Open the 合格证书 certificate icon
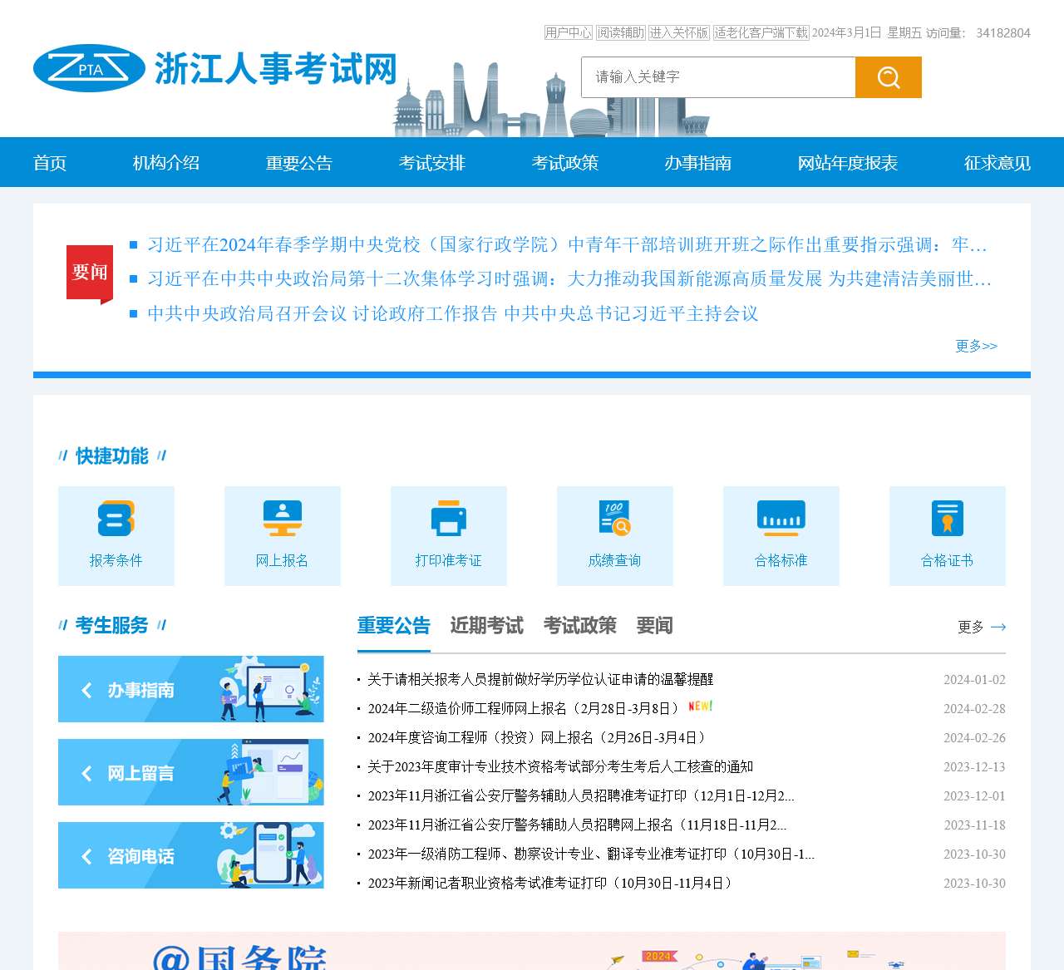1064x970 pixels. 948,519
